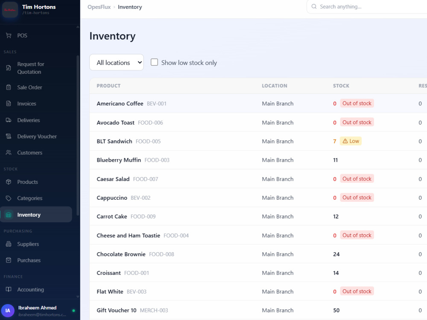The height and width of the screenshot is (320, 427).
Task: Click Out of stock badge for Americano Coffee
Action: pyautogui.click(x=357, y=103)
